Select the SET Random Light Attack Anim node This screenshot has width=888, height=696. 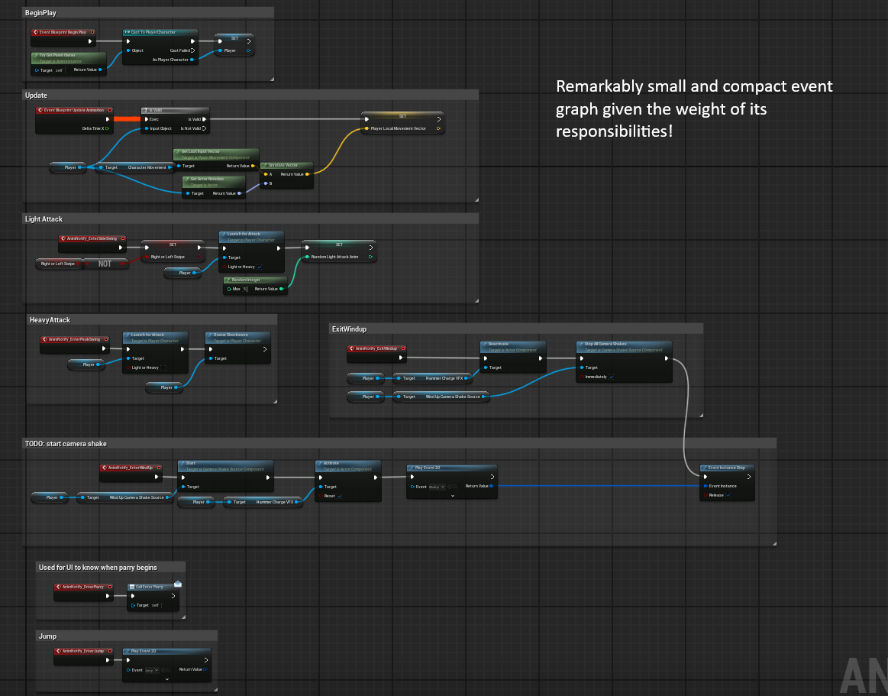pos(339,250)
